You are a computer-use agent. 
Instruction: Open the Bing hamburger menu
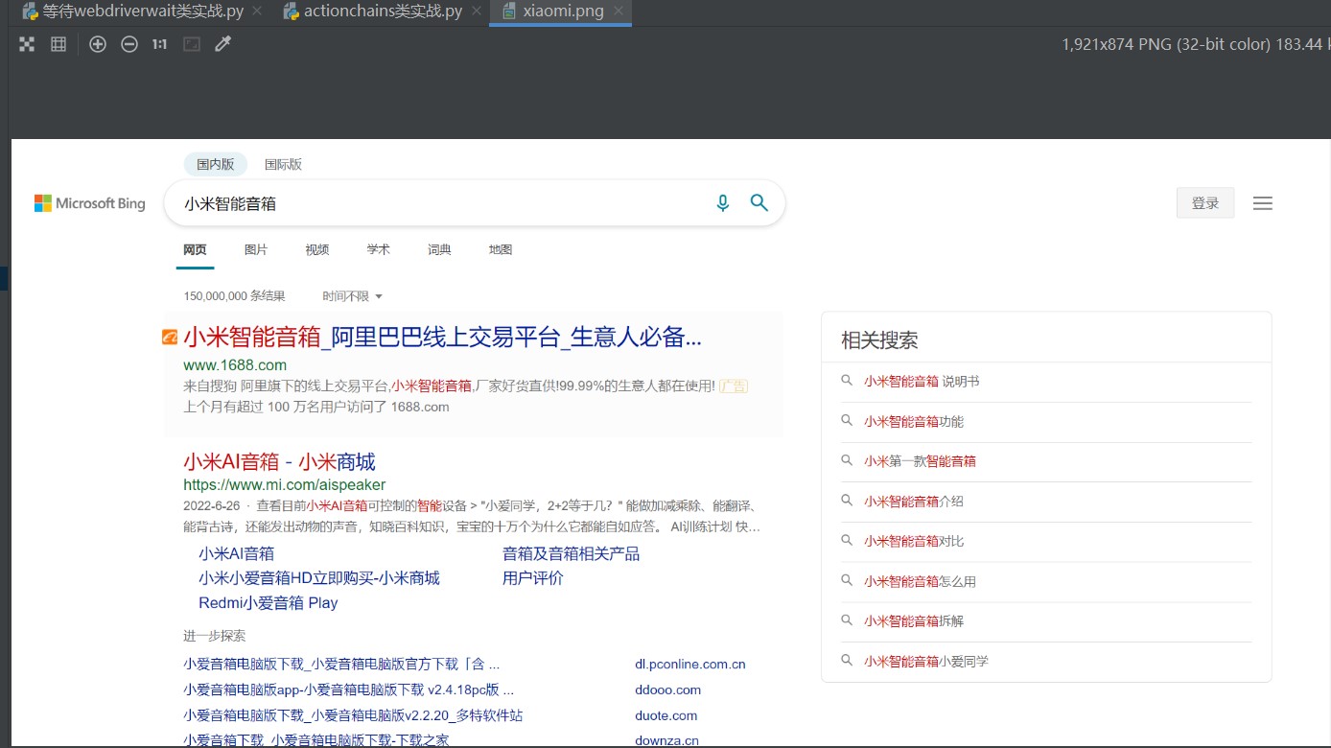(x=1263, y=203)
